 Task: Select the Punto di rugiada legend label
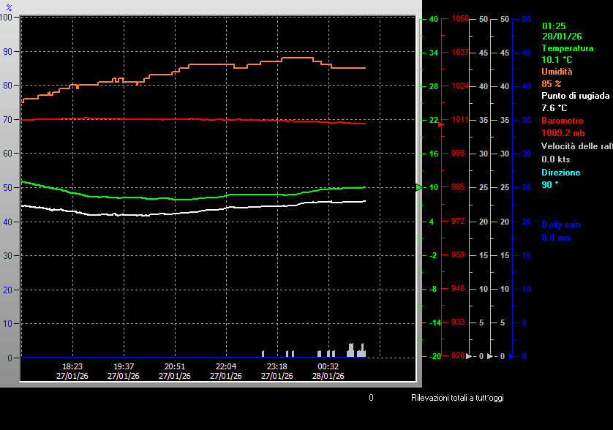(x=575, y=96)
